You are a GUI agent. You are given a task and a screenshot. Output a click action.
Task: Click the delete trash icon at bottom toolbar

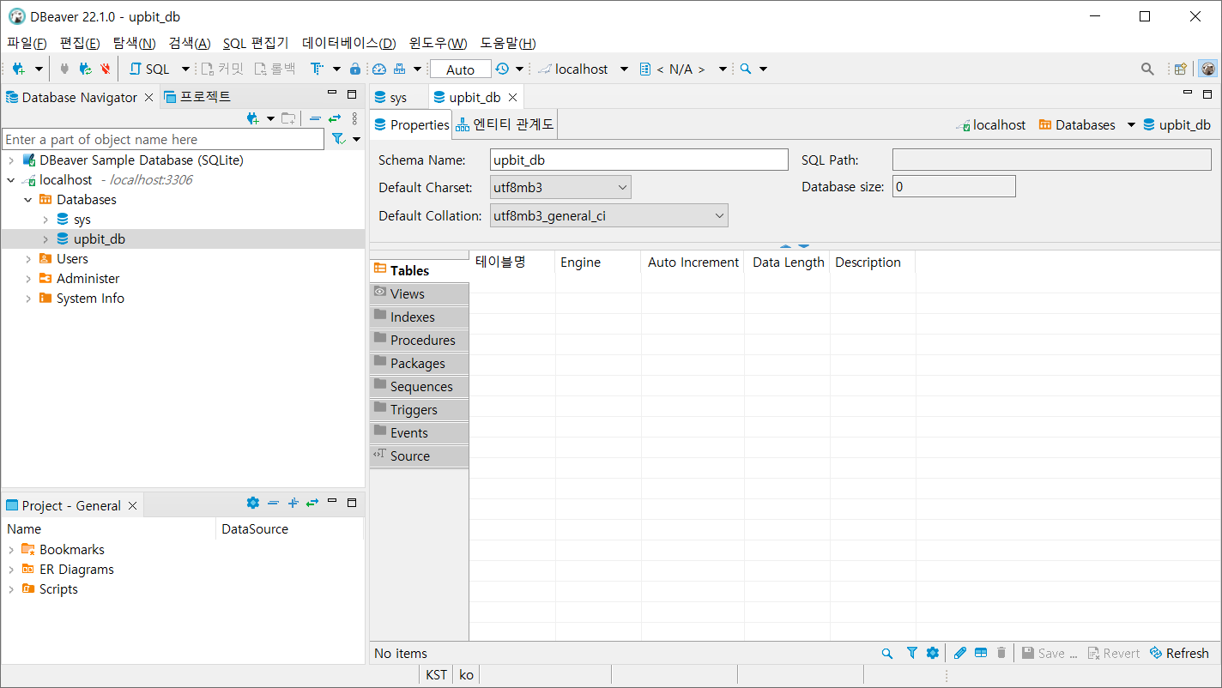[x=1001, y=653]
